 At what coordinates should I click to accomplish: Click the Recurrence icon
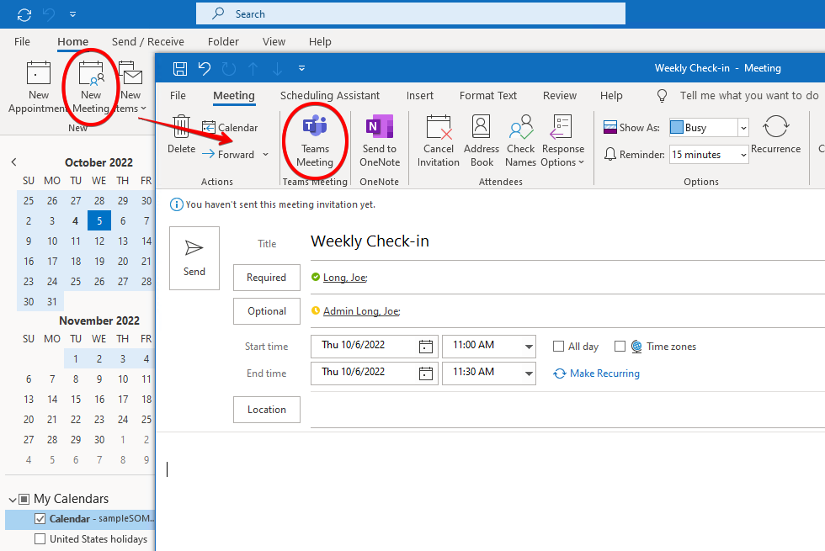[x=775, y=129]
